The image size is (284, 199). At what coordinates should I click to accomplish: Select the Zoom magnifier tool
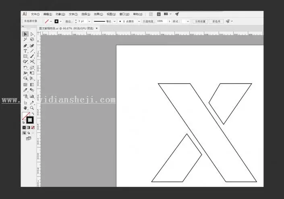pyautogui.click(x=32, y=108)
